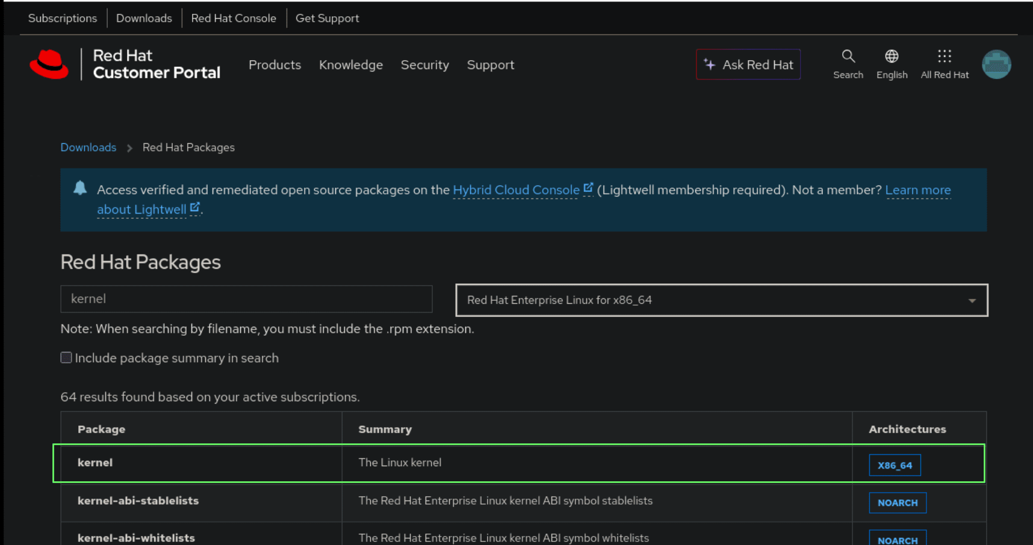Open the English language globe icon
The image size is (1033, 545).
point(892,57)
